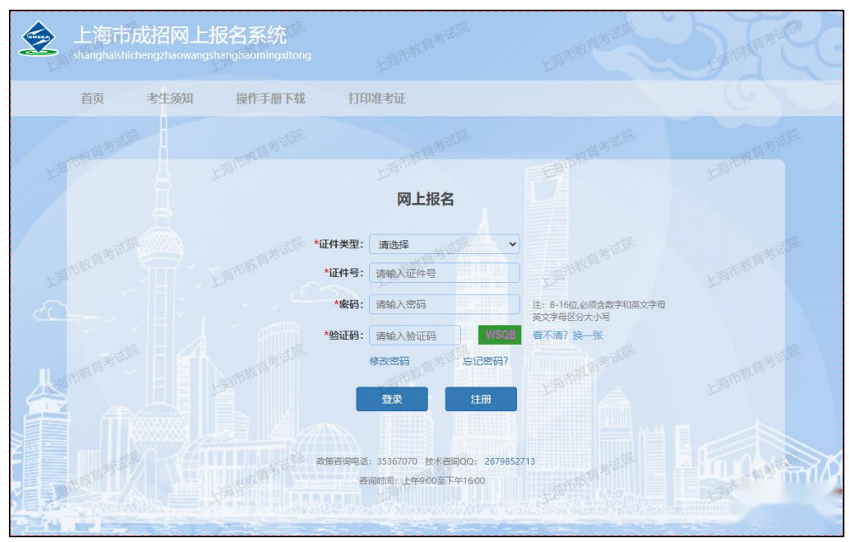This screenshot has height=542, width=849.
Task: Click the technical support QQ number 2679852713
Action: coord(509,461)
